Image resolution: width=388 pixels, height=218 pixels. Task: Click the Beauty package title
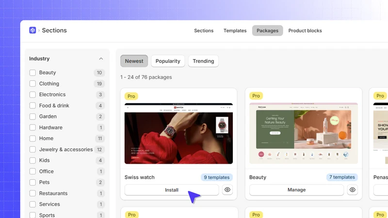pyautogui.click(x=258, y=177)
